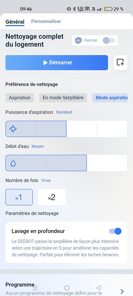The image size is (133, 296).
Task: Tap the Android back navigation triangle
Action: point(99,288)
